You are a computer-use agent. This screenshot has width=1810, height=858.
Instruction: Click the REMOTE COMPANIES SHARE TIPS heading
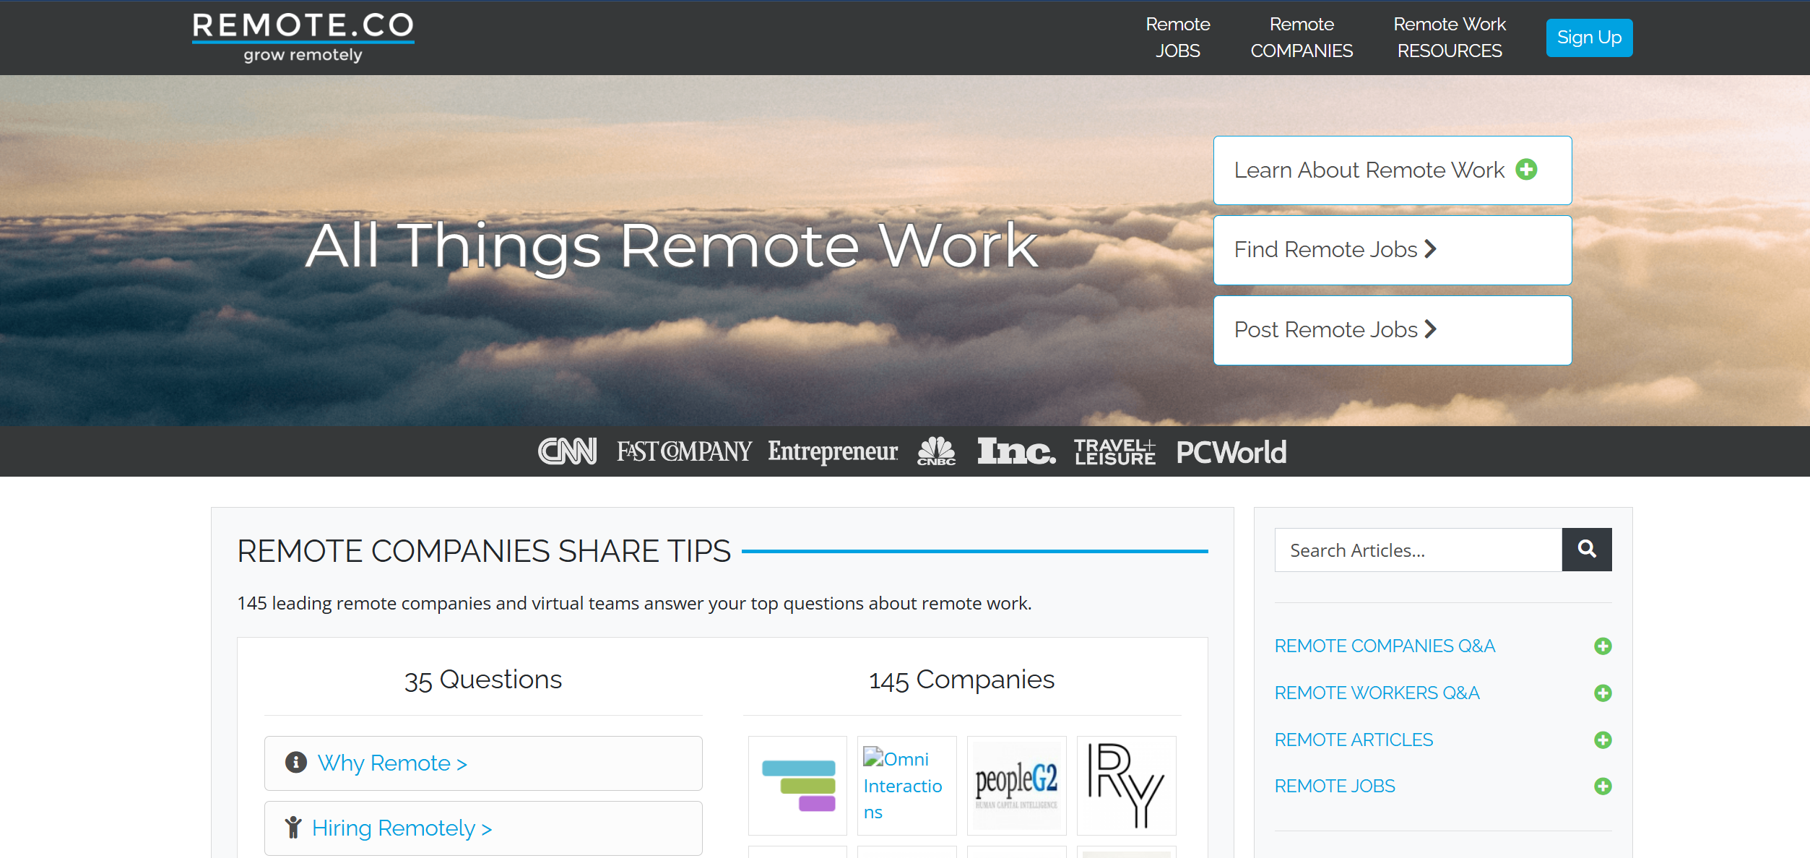point(484,552)
